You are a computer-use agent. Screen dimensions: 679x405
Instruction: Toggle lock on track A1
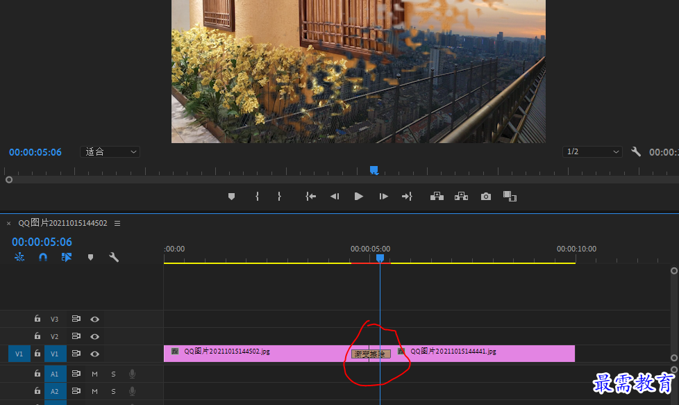[37, 373]
